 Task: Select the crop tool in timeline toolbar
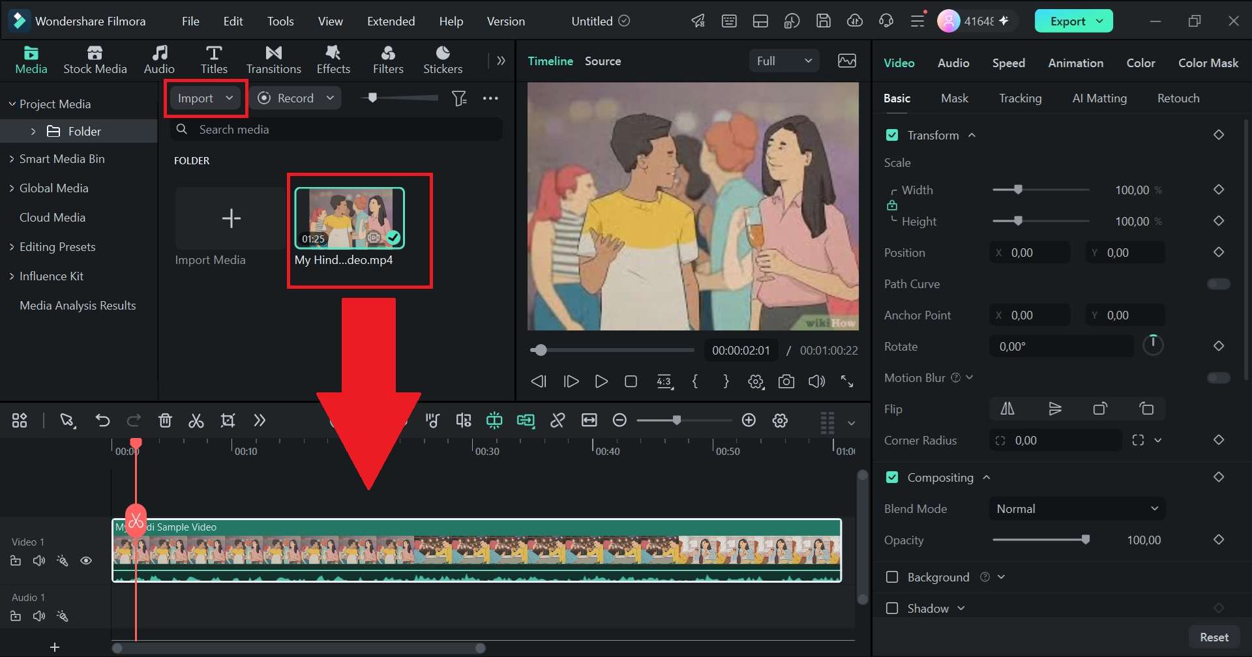pos(228,420)
